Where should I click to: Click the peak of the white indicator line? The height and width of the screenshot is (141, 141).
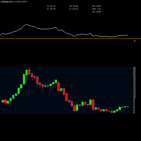[27, 24]
